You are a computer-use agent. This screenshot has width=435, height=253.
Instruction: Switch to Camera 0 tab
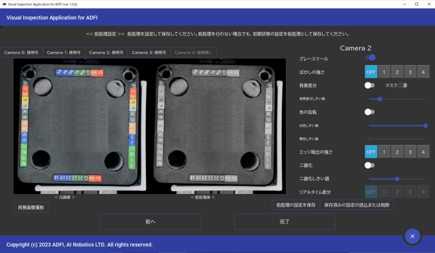click(21, 53)
